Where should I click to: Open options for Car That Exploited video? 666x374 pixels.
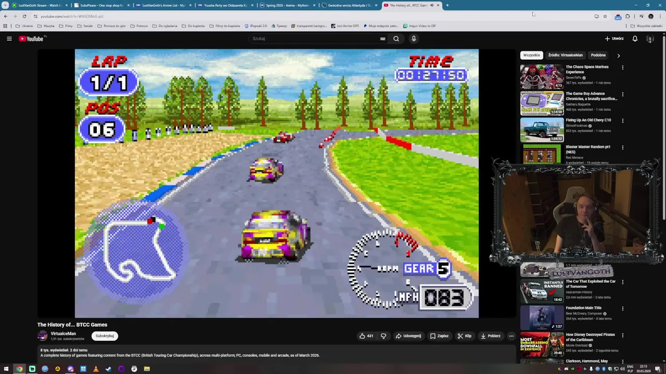coord(622,282)
